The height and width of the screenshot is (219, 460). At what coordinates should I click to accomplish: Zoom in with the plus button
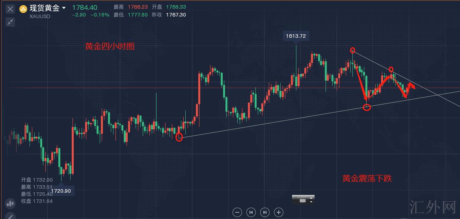pyautogui.click(x=279, y=212)
